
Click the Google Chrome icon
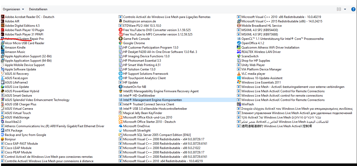tap(120, 43)
